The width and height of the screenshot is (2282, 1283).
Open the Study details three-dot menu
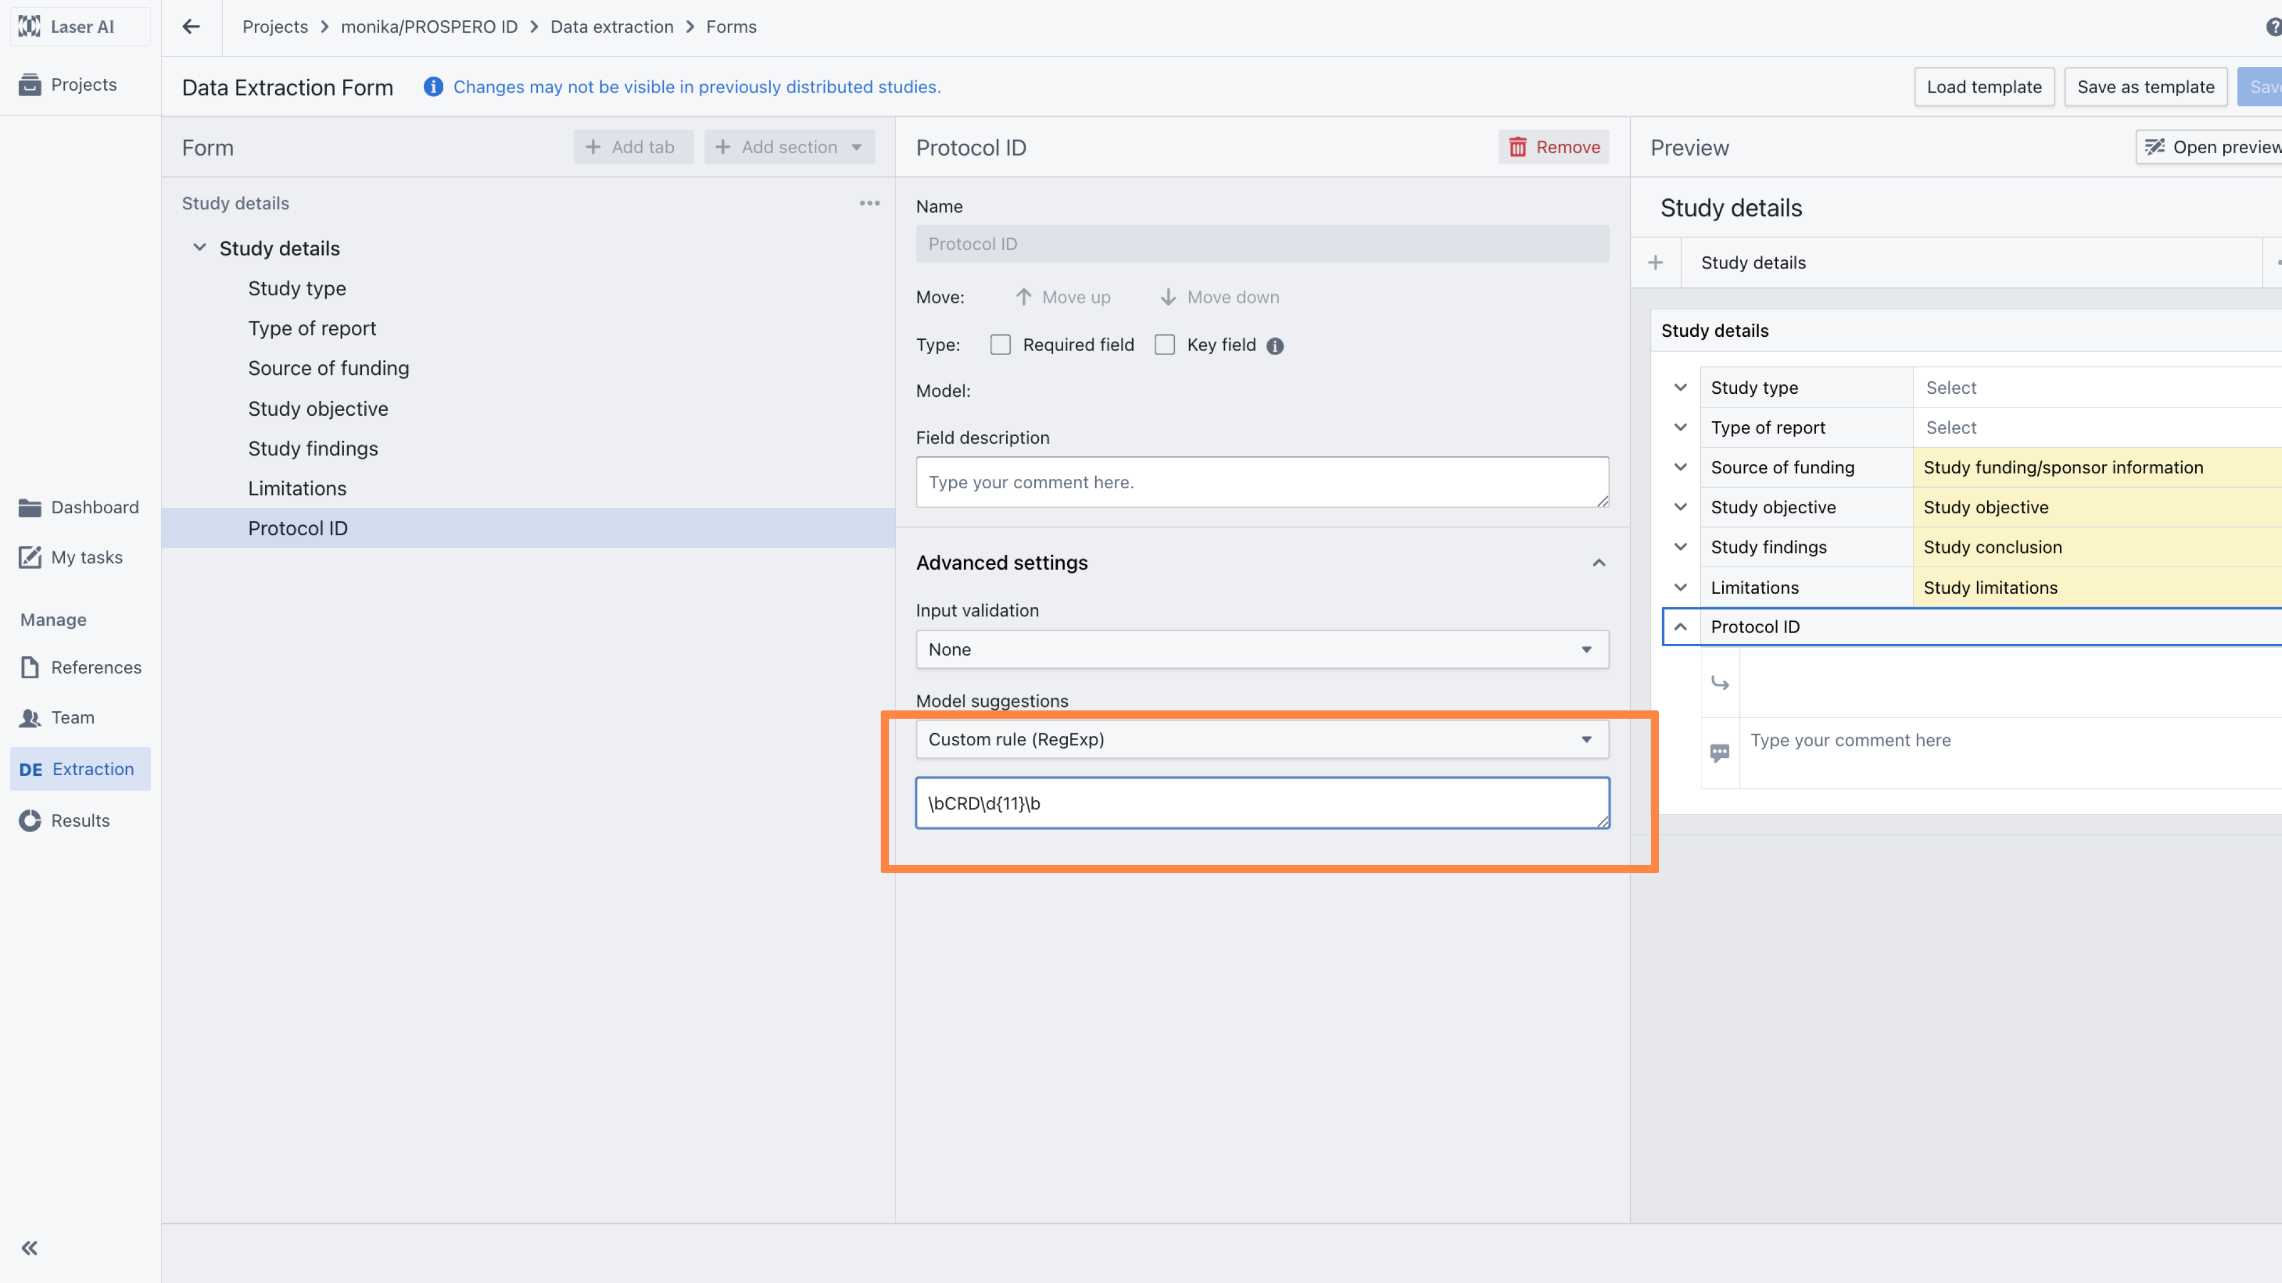point(869,203)
